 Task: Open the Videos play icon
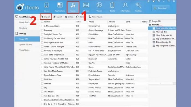99,5
